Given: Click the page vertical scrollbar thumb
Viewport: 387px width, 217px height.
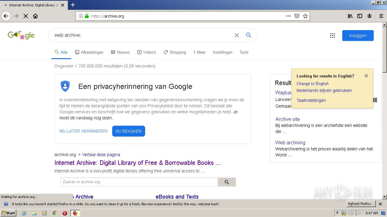Looking at the screenshot, I should [x=384, y=50].
